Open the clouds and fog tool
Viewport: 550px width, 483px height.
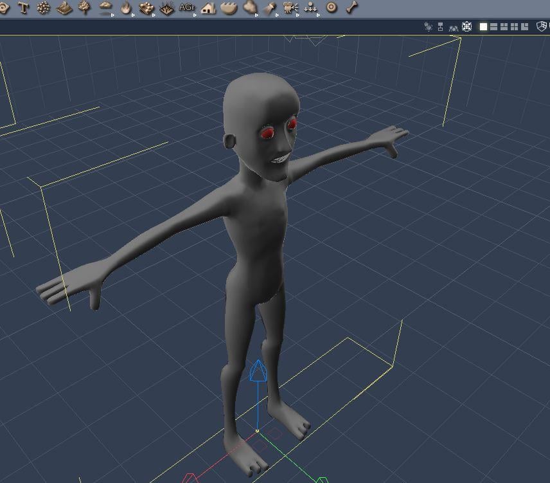tap(105, 8)
